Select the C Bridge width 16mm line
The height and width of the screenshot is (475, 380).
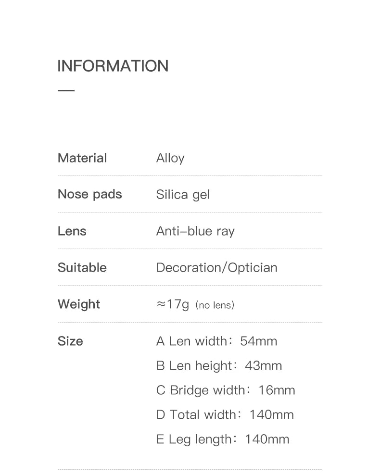(226, 390)
